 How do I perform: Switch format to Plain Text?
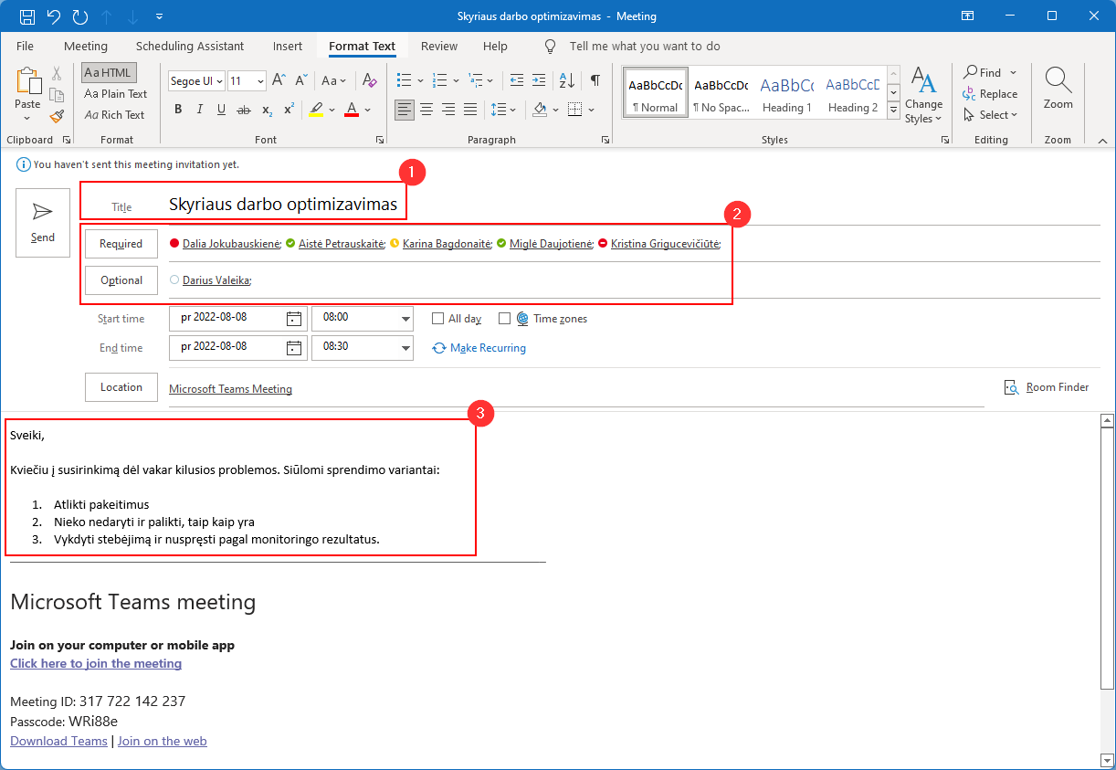(x=115, y=94)
